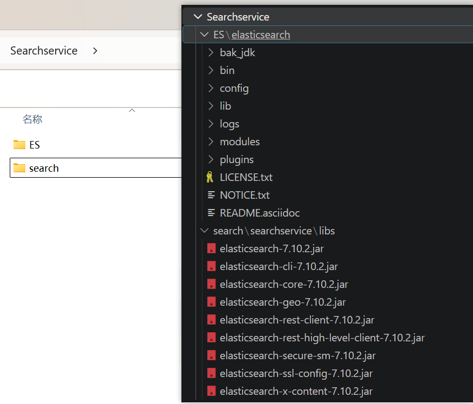Screen dimensions: 473x404
Task: Click the search folder icon in file explorer
Action: tap(19, 168)
